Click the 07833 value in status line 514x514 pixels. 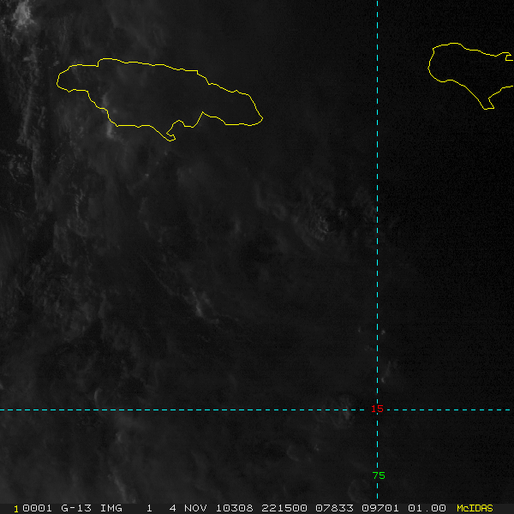(x=335, y=508)
